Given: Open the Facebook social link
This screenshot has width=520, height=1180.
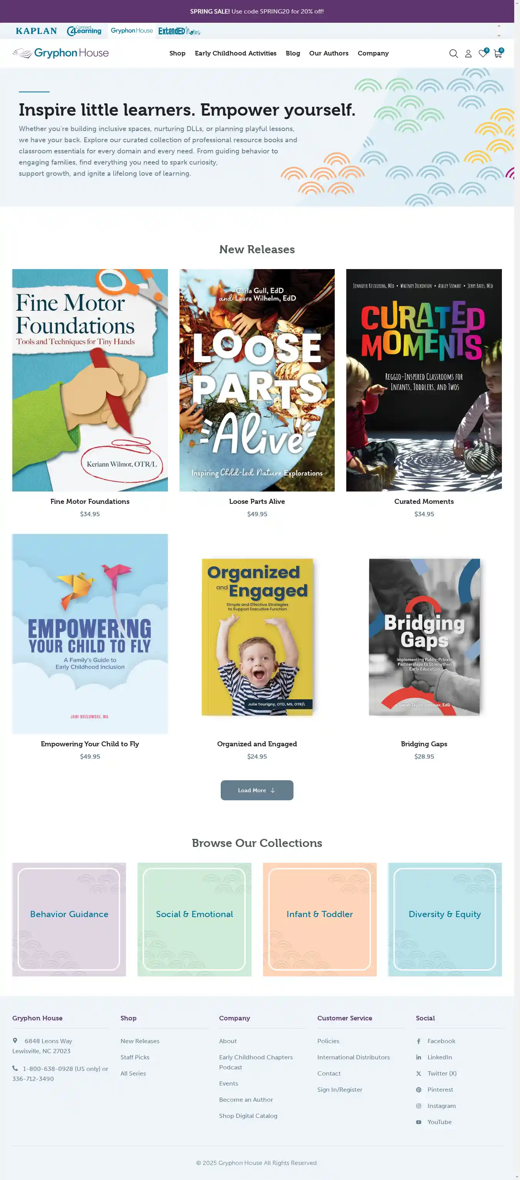Looking at the screenshot, I should 441,1041.
